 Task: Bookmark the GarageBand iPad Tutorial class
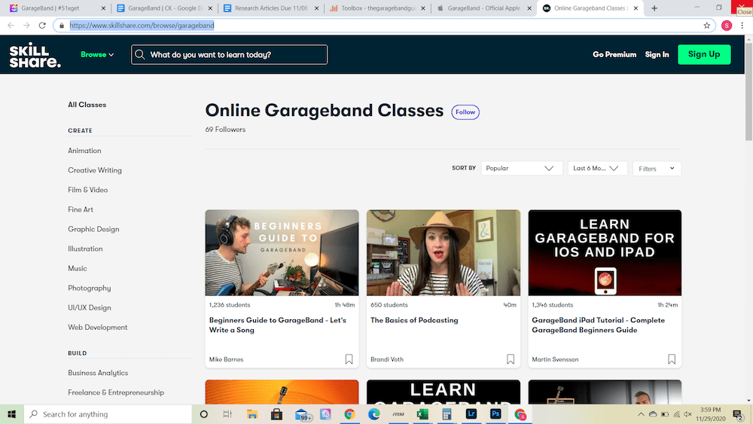(672, 359)
